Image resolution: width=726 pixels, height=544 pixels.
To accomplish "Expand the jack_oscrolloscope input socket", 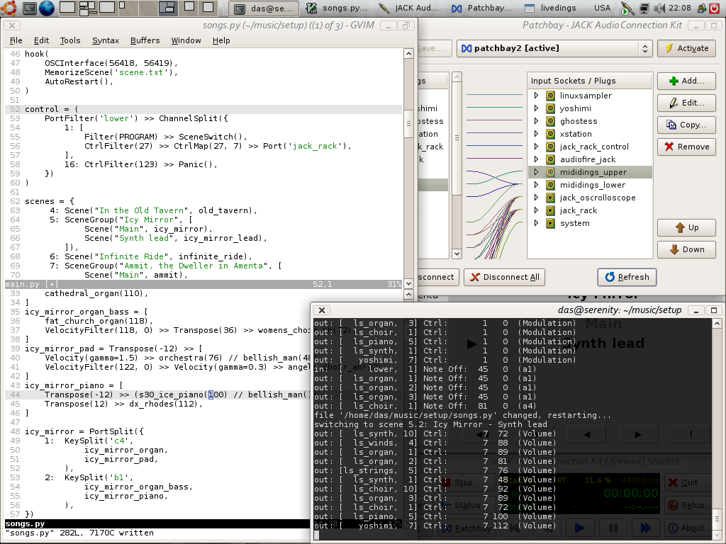I will (x=536, y=198).
